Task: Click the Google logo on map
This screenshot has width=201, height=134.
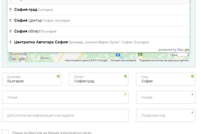Action: pos(17,59)
